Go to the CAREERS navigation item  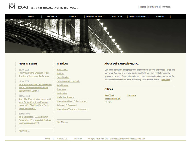(160, 17)
